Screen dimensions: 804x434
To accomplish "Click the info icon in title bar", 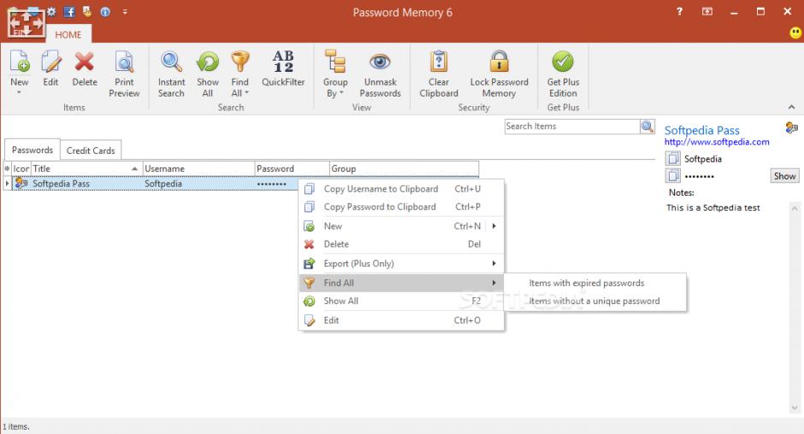I will coord(105,12).
